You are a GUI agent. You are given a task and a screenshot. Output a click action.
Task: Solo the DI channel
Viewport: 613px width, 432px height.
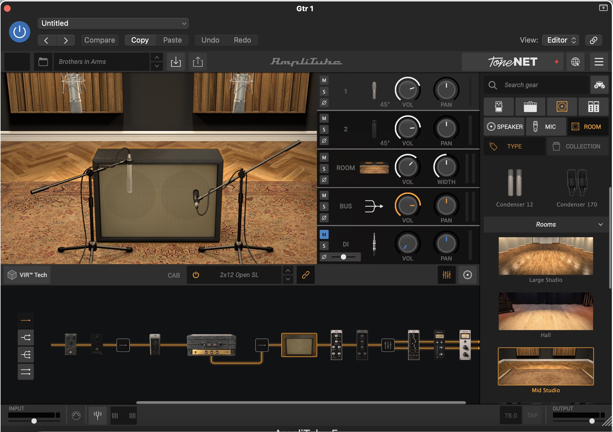(324, 246)
